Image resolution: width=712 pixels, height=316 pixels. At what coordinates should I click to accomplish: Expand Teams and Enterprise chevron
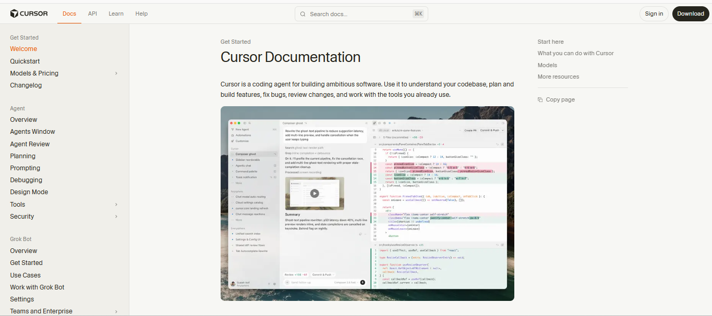[x=116, y=311]
